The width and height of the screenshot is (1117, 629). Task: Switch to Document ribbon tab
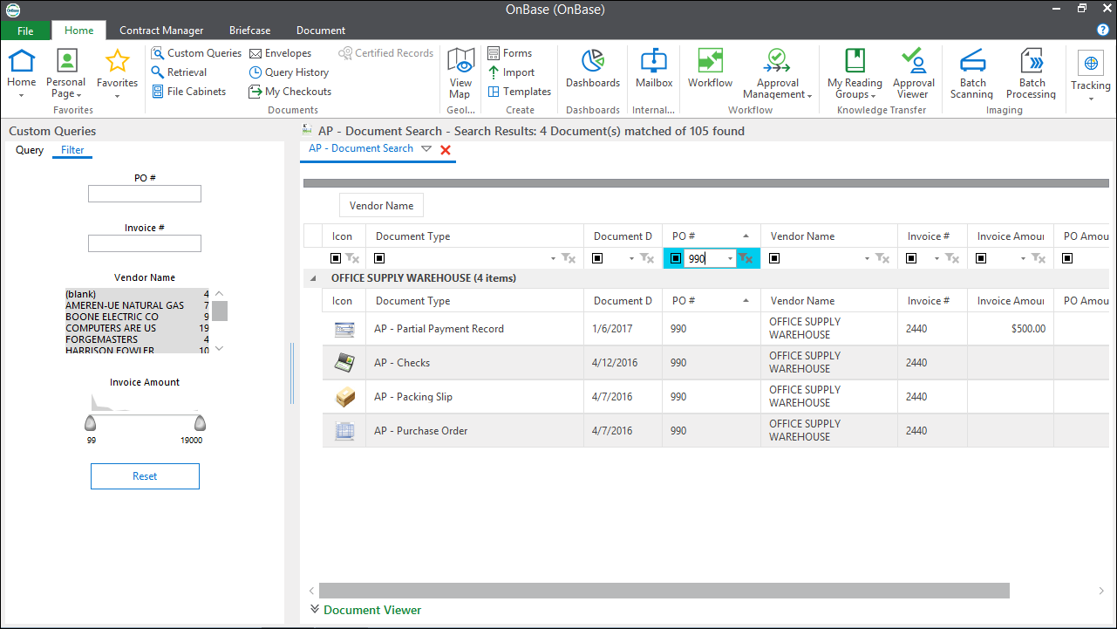click(321, 31)
